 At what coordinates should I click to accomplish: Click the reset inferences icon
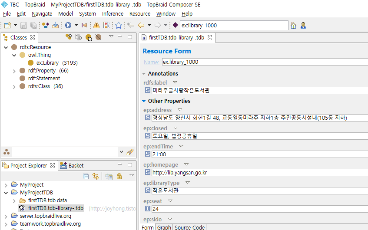[x=84, y=25]
